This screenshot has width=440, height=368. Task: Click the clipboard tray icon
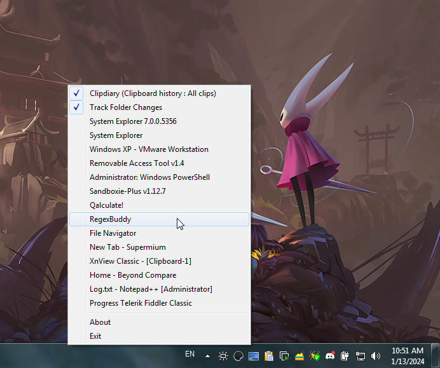[x=269, y=356]
